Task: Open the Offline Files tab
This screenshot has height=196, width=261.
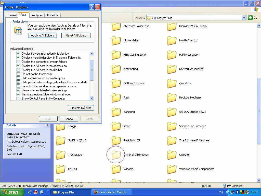Action: click(x=53, y=15)
